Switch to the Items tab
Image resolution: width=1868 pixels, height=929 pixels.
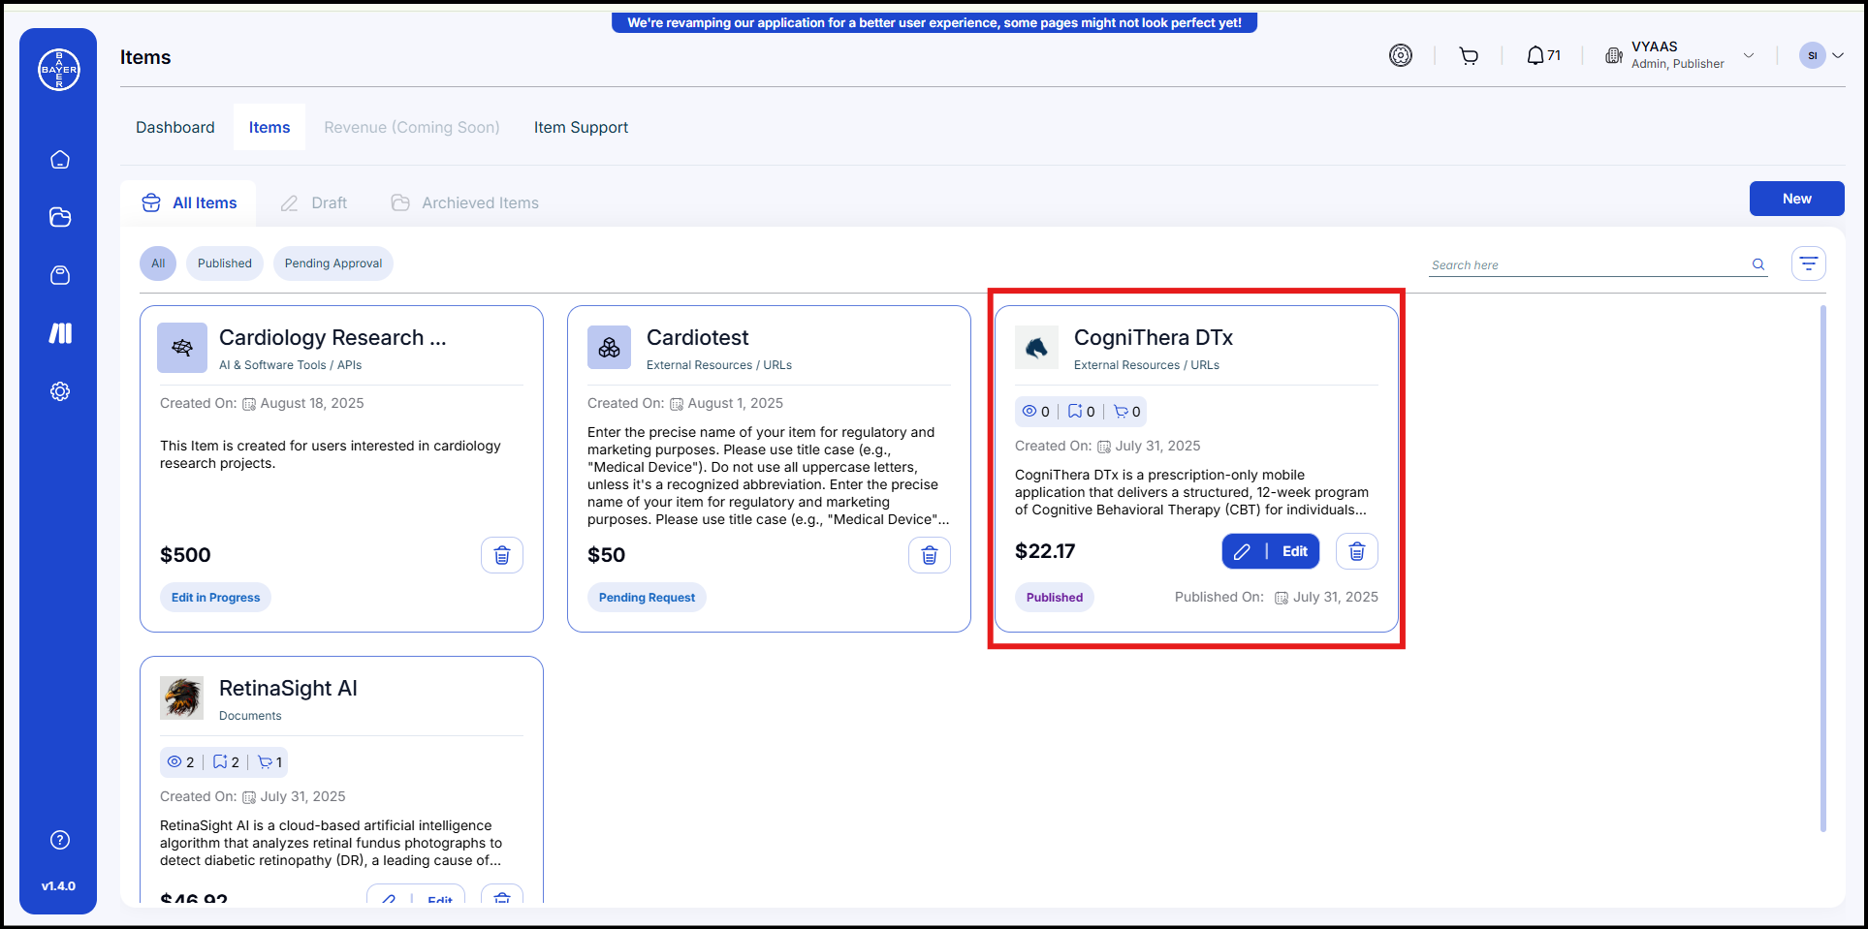[x=269, y=127]
